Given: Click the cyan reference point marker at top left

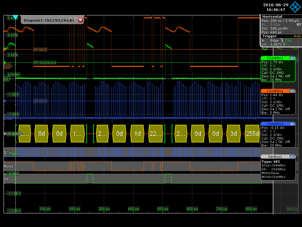Looking at the screenshot, I should tap(15, 17).
